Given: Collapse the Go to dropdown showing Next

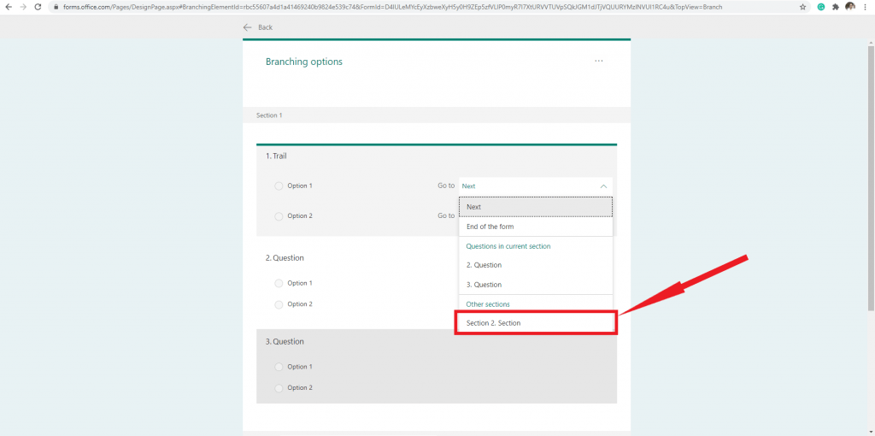Looking at the screenshot, I should 603,186.
